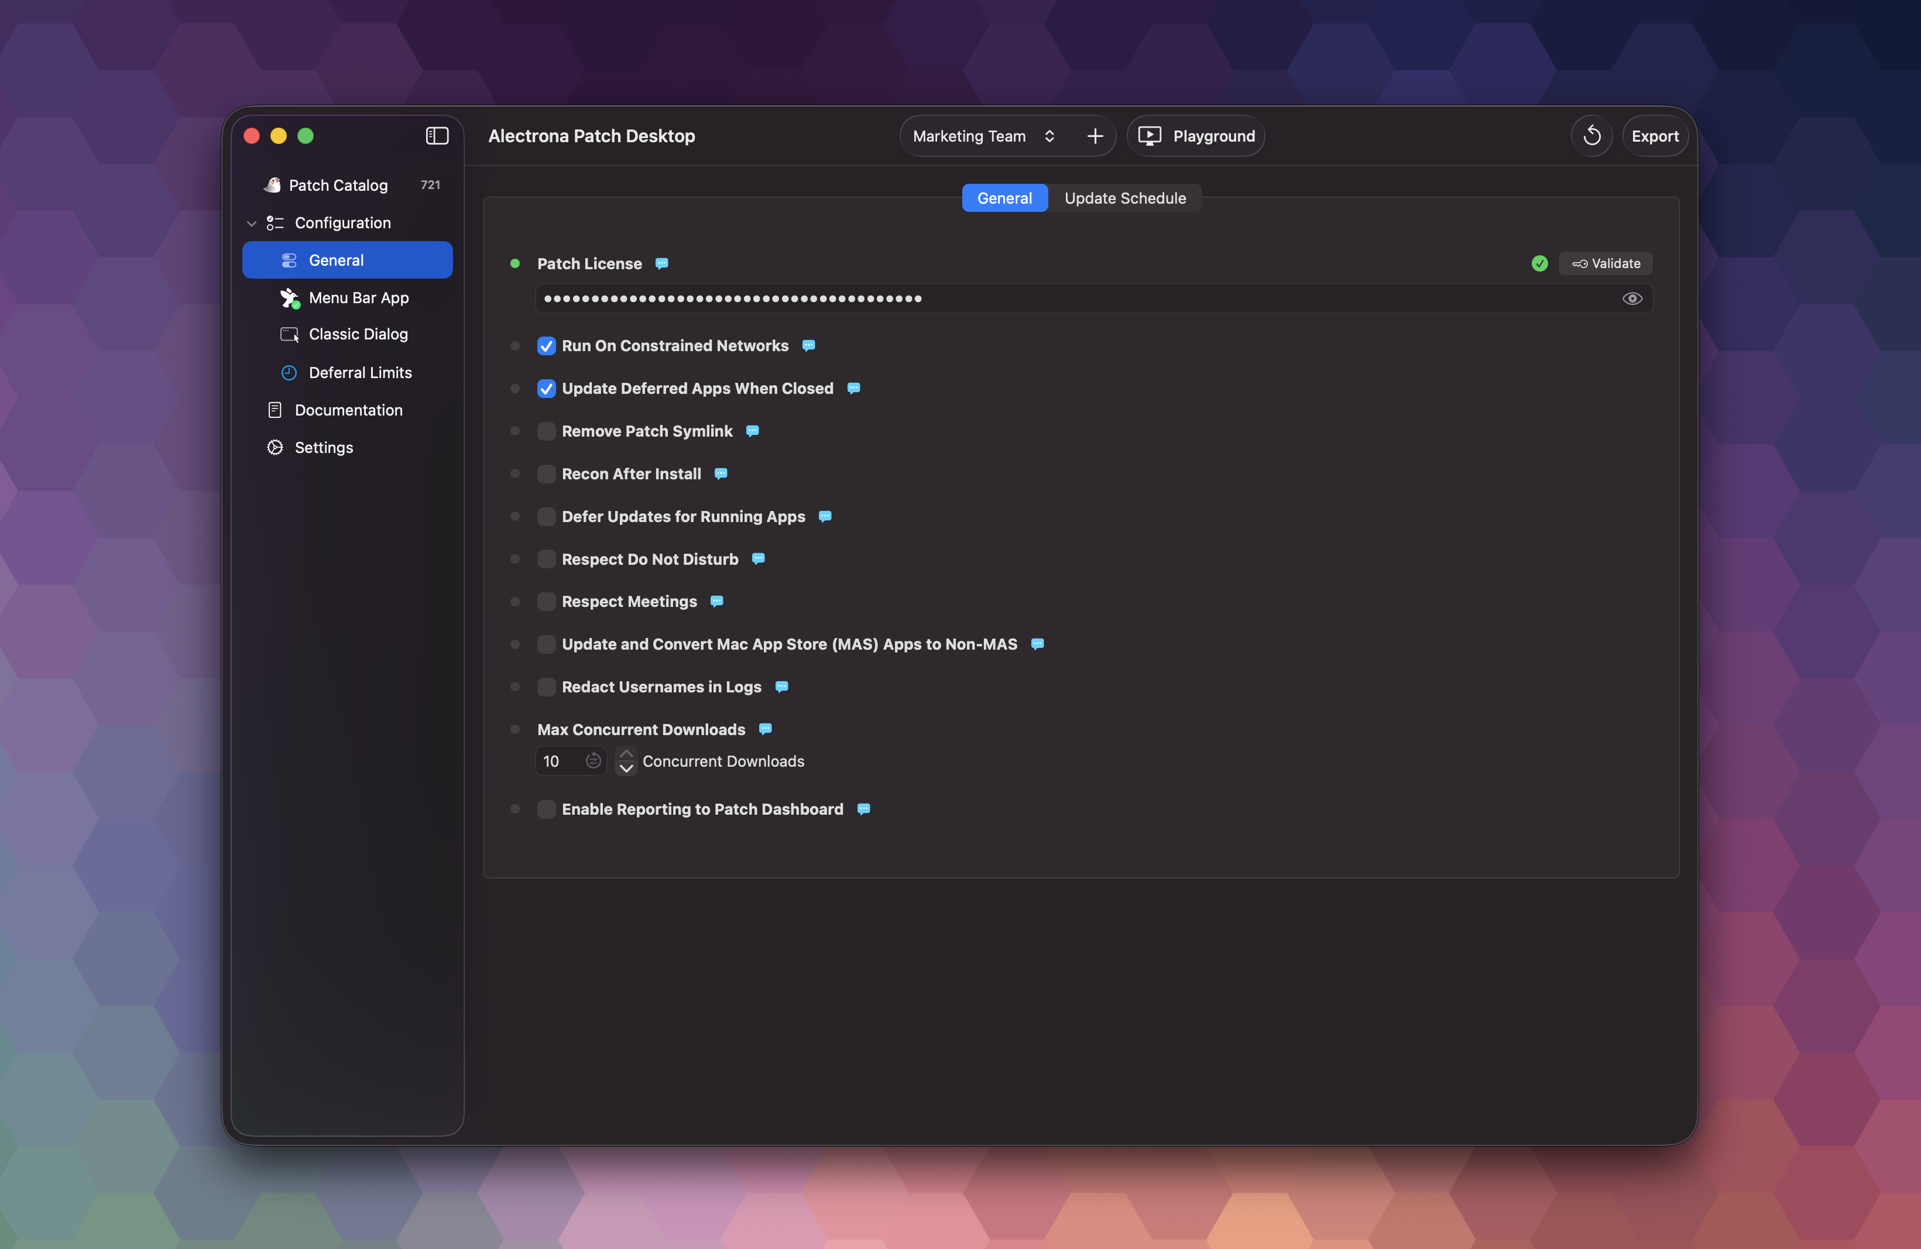The image size is (1921, 1249).
Task: Check Defer Updates for Running Apps
Action: 547,516
